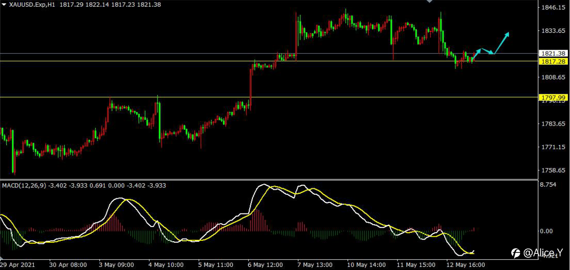Click the 1808.65 price axis label
Screen dimensions: 570x270
(553, 78)
